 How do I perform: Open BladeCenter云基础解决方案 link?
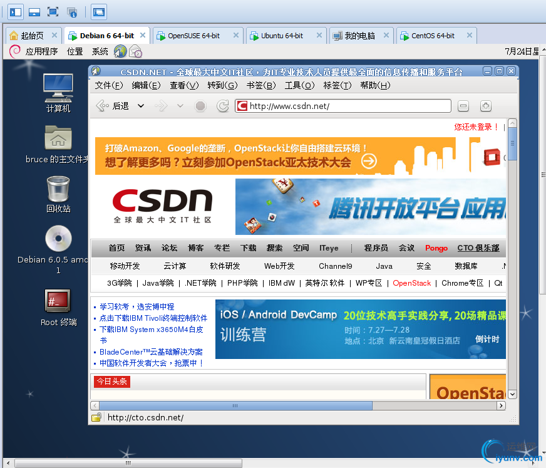coord(151,352)
